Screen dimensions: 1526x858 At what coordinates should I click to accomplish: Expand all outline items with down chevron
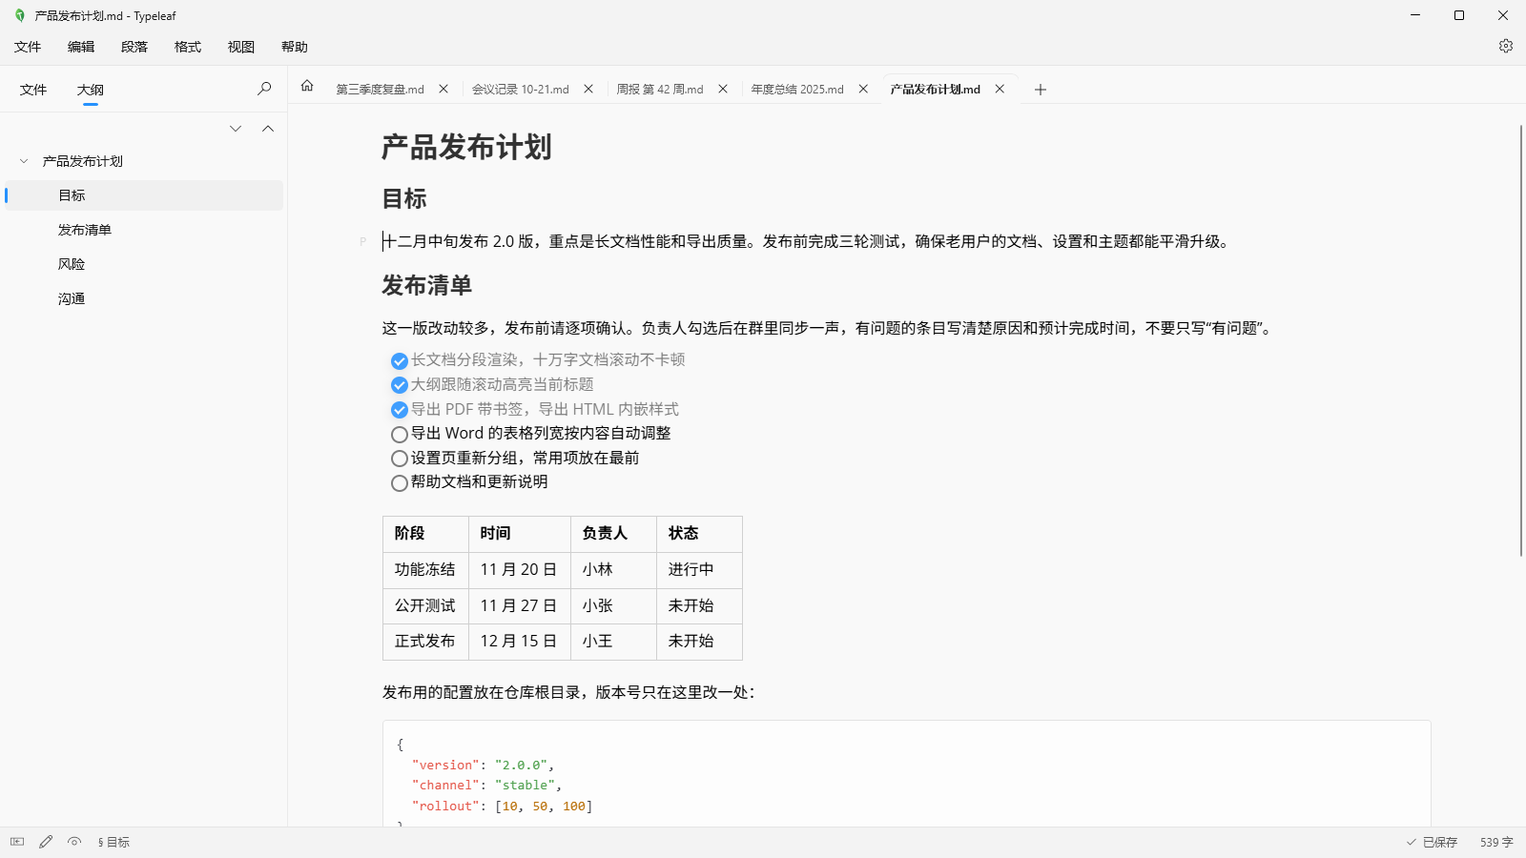pos(236,129)
